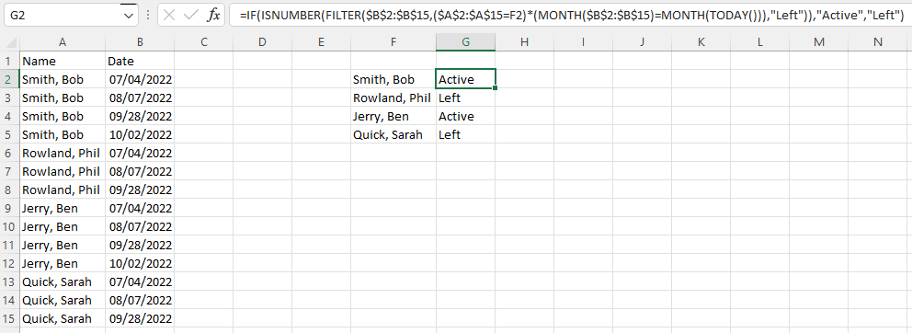Select cell G4 showing Active

point(465,116)
